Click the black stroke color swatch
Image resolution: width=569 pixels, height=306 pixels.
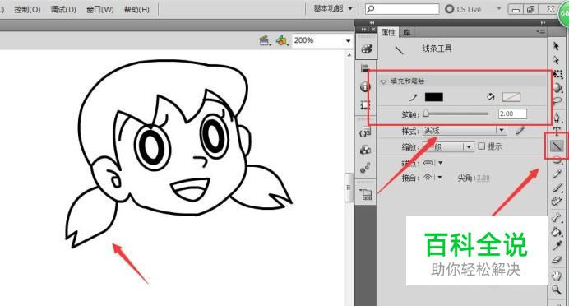point(434,97)
